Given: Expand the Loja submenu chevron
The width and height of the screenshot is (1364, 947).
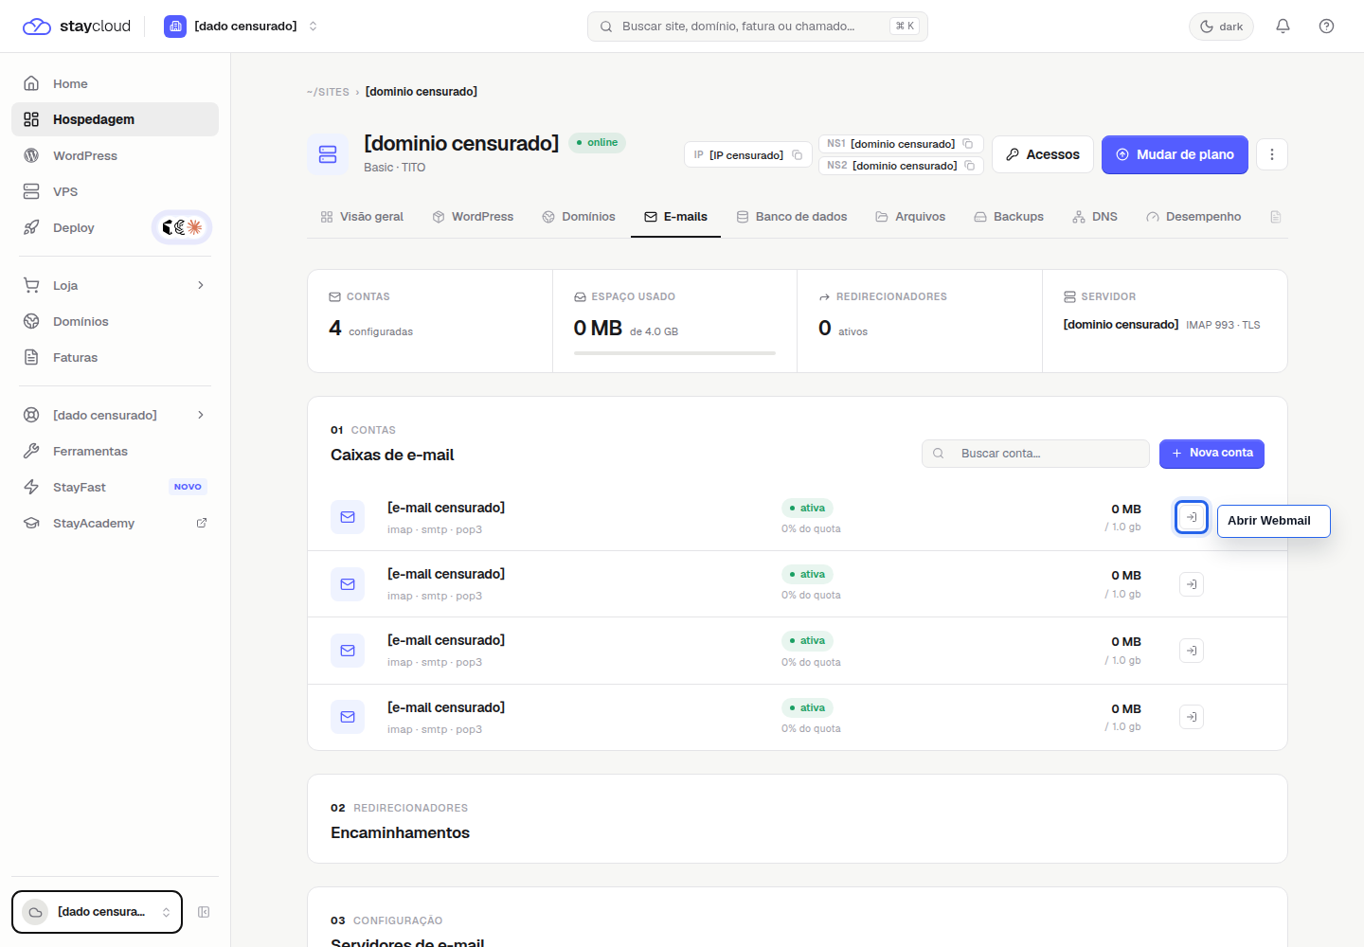Looking at the screenshot, I should click(201, 285).
